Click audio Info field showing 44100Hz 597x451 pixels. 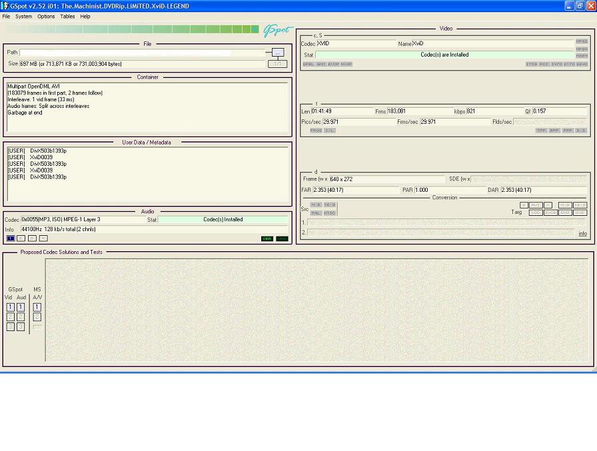click(x=154, y=229)
